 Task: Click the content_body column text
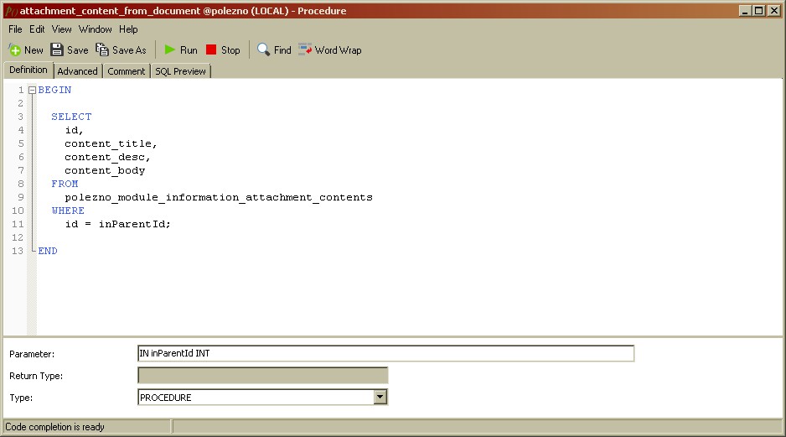pos(105,170)
